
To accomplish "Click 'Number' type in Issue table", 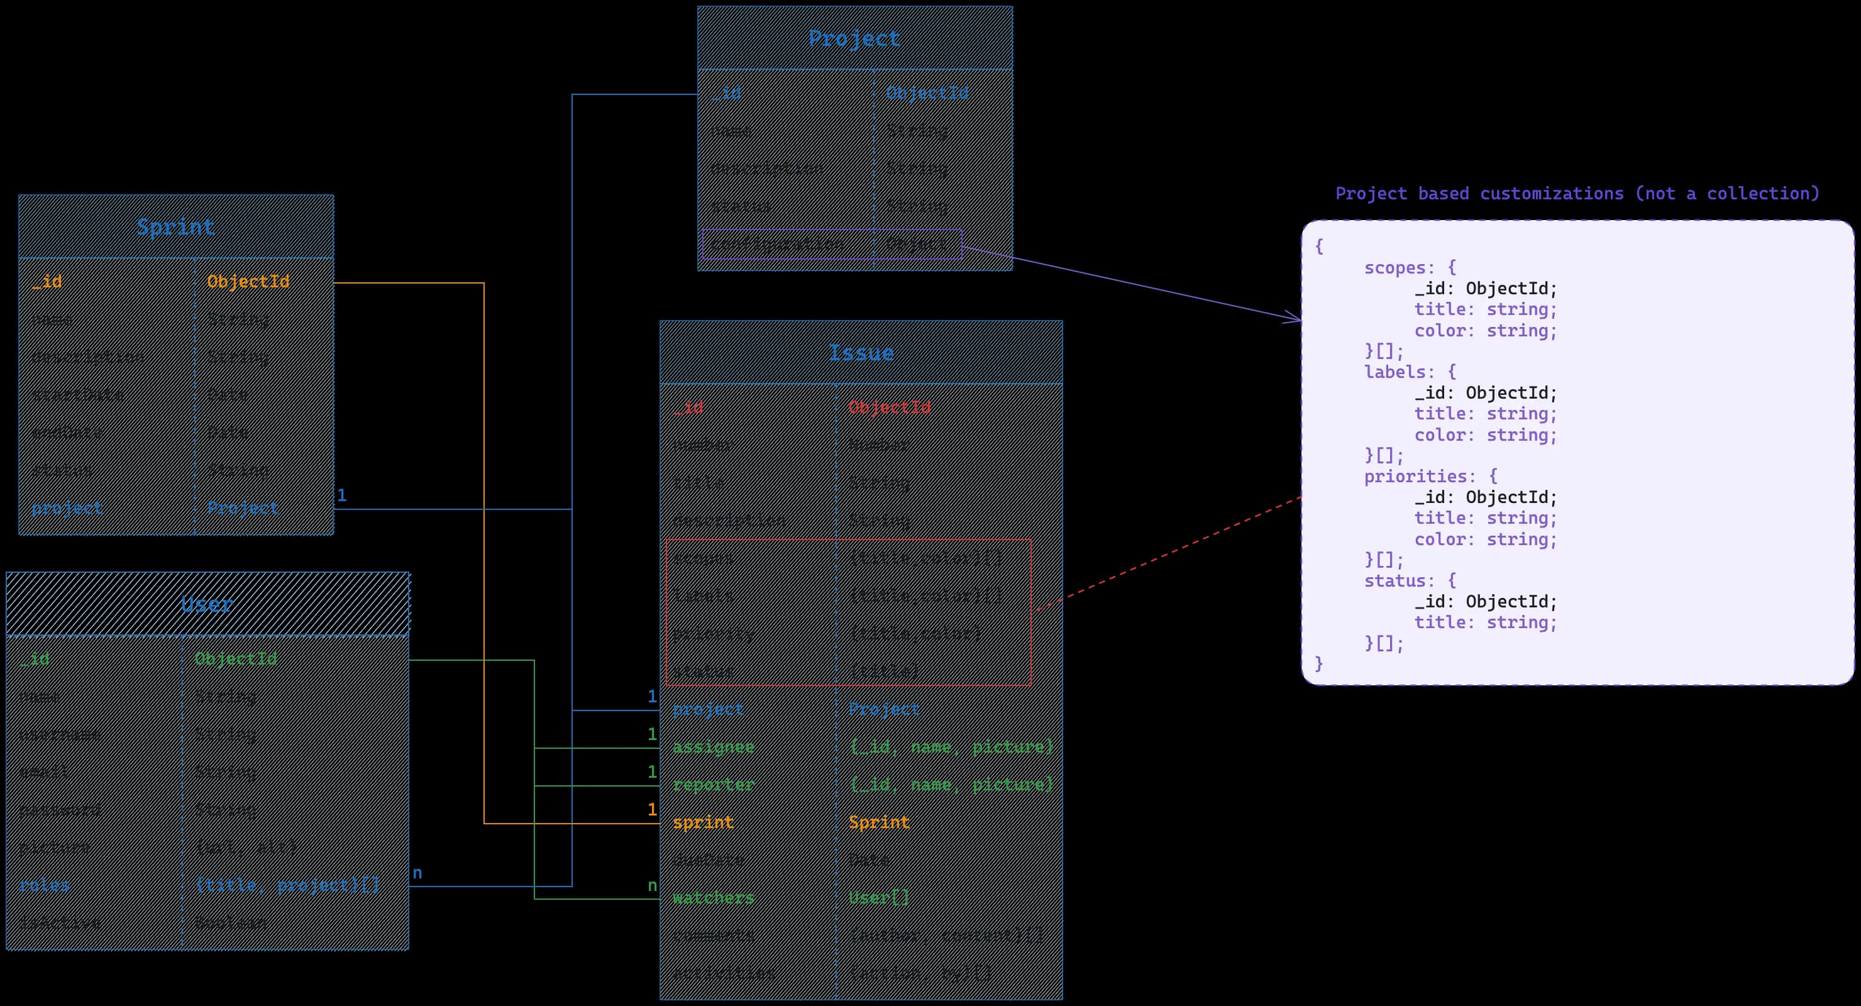I will click(879, 445).
